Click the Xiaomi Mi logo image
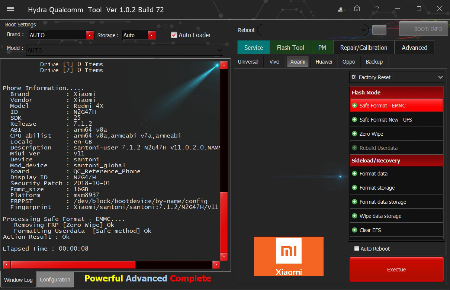 pyautogui.click(x=289, y=256)
